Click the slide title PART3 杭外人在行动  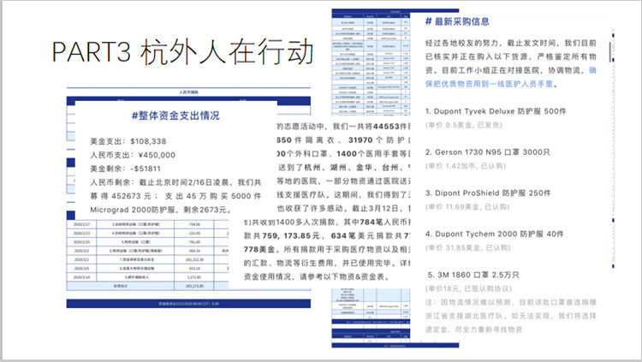181,50
